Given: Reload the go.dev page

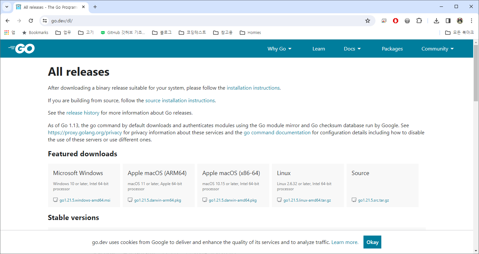Looking at the screenshot, I should coord(31,21).
